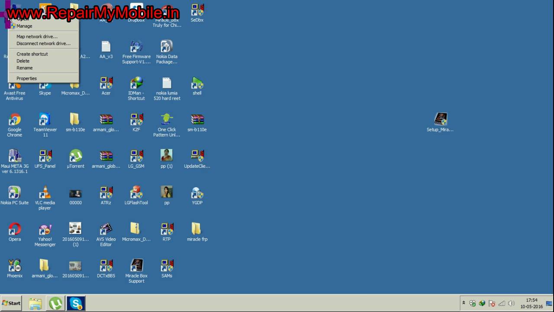Screen dimensions: 554x312
Task: Choose Rename in the context menu
Action: [x=43, y=68]
